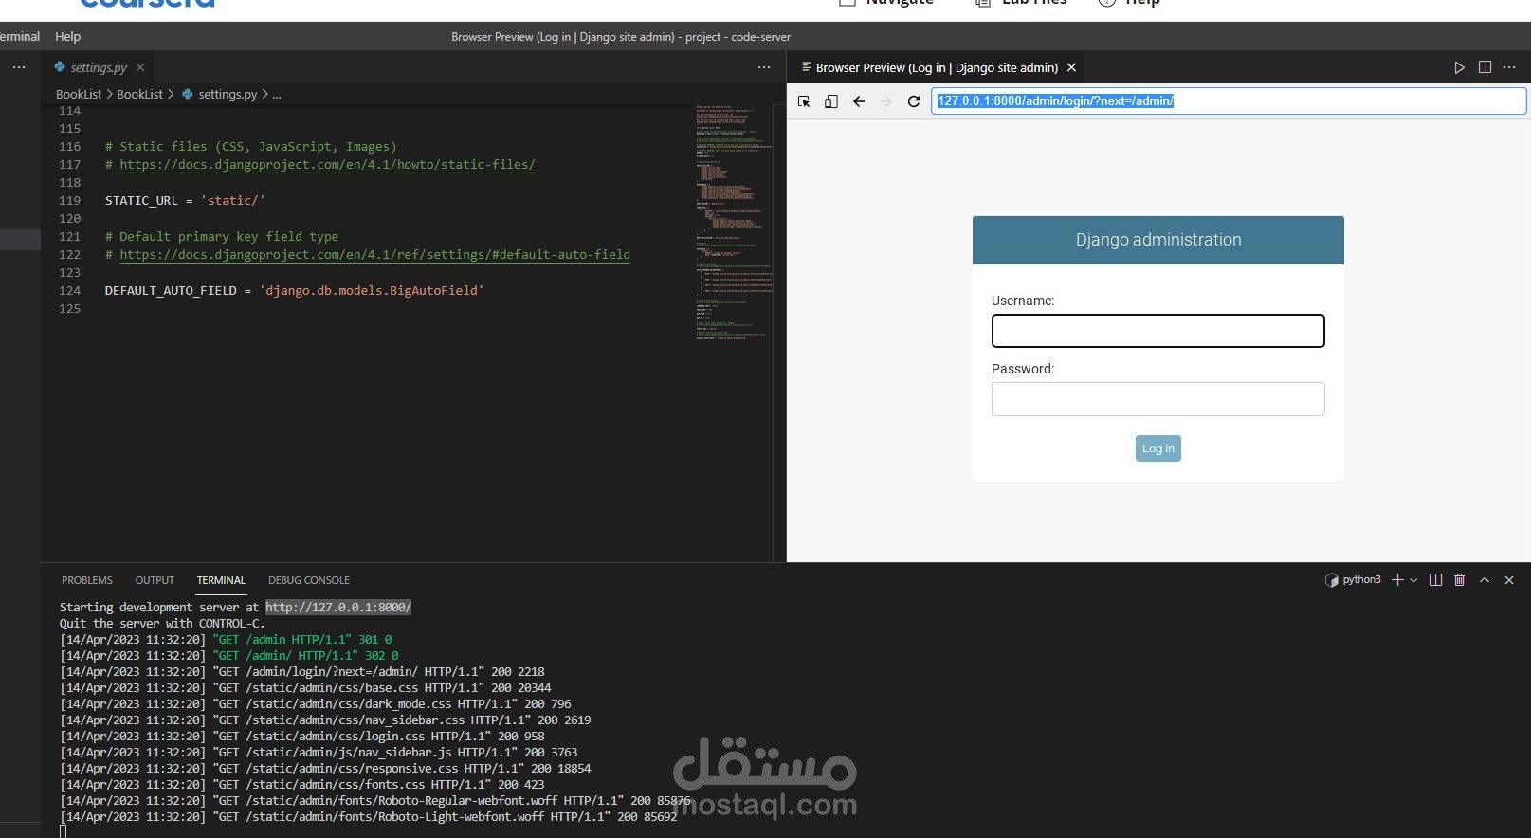Go forward in Browser Preview
This screenshot has height=838, width=1531.
tap(886, 101)
